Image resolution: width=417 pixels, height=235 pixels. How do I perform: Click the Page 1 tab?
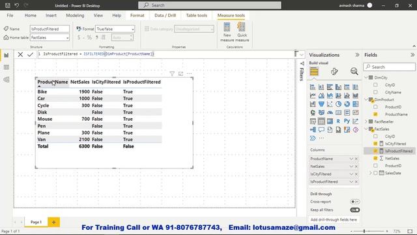pos(36,222)
